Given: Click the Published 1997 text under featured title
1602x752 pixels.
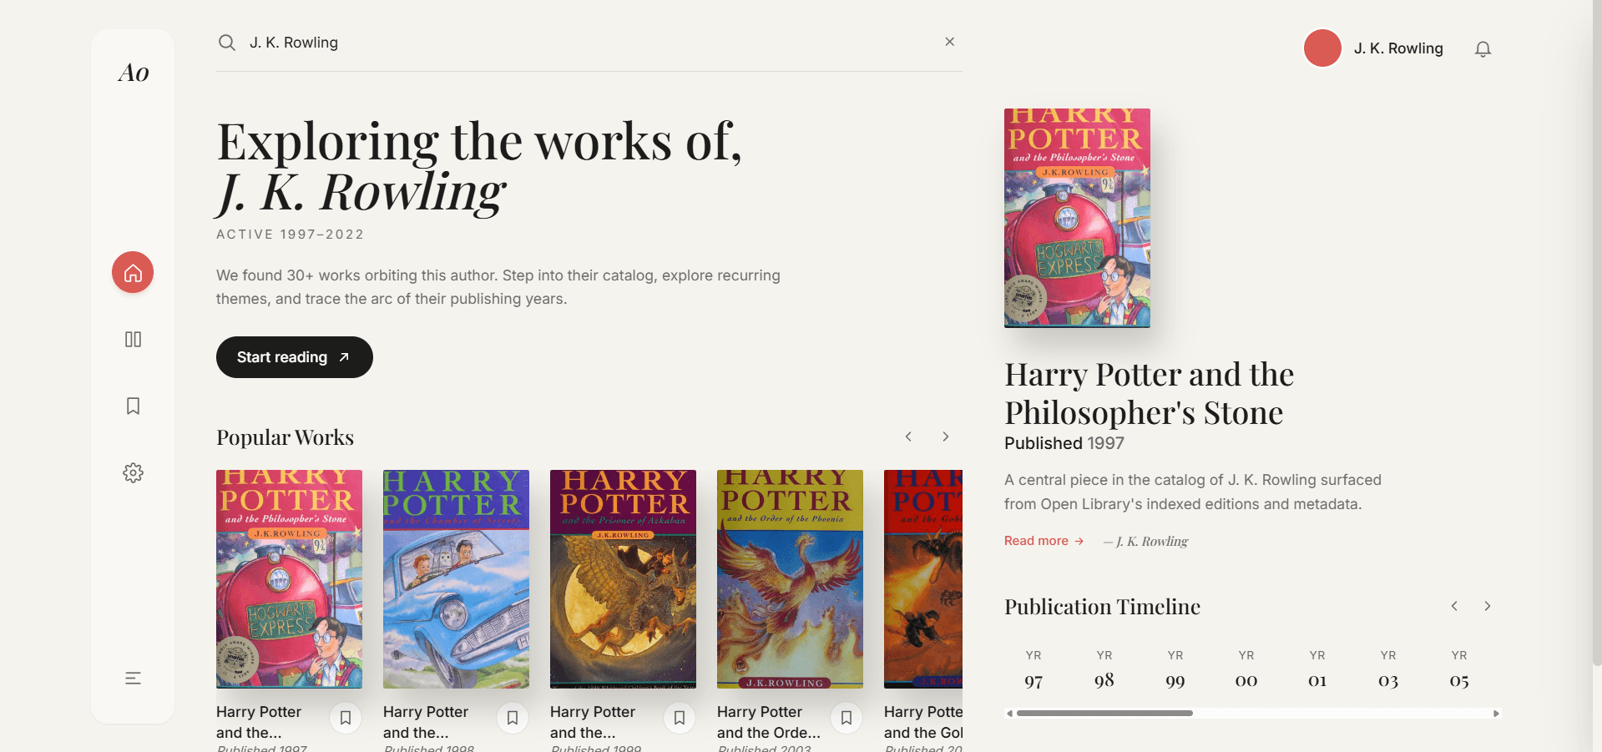Looking at the screenshot, I should click(x=1064, y=443).
